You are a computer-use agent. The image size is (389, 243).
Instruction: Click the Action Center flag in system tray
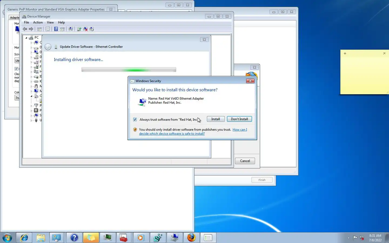(x=355, y=238)
